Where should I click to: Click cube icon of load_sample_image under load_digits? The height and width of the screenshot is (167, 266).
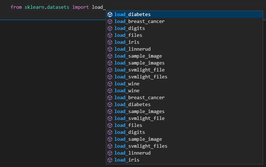(110, 139)
